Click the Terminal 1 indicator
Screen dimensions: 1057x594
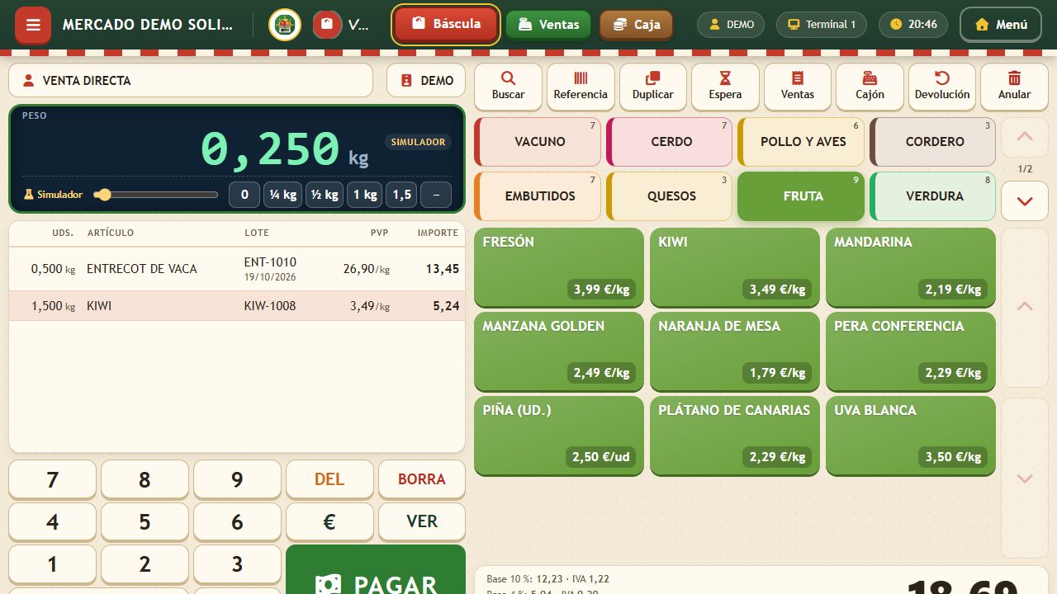[822, 25]
